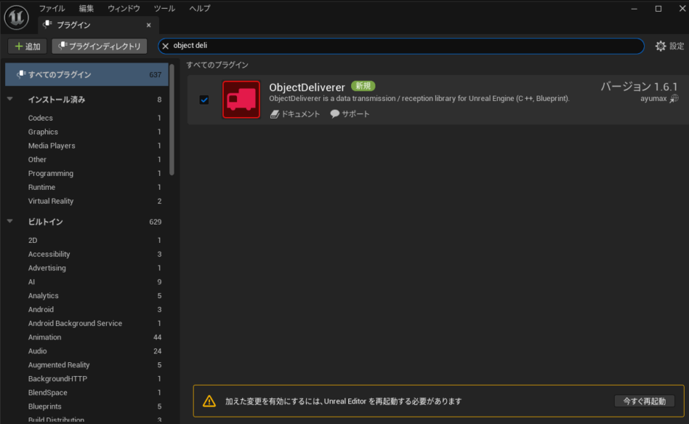Viewport: 689px width, 424px height.
Task: Disable the ObjectDeliverer plugin checkbox
Action: [x=204, y=99]
